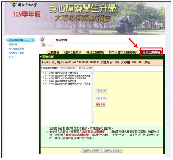Screen dimensions: 173x160
Task: Click the 登出 logout link
Action: (x=11, y=57)
